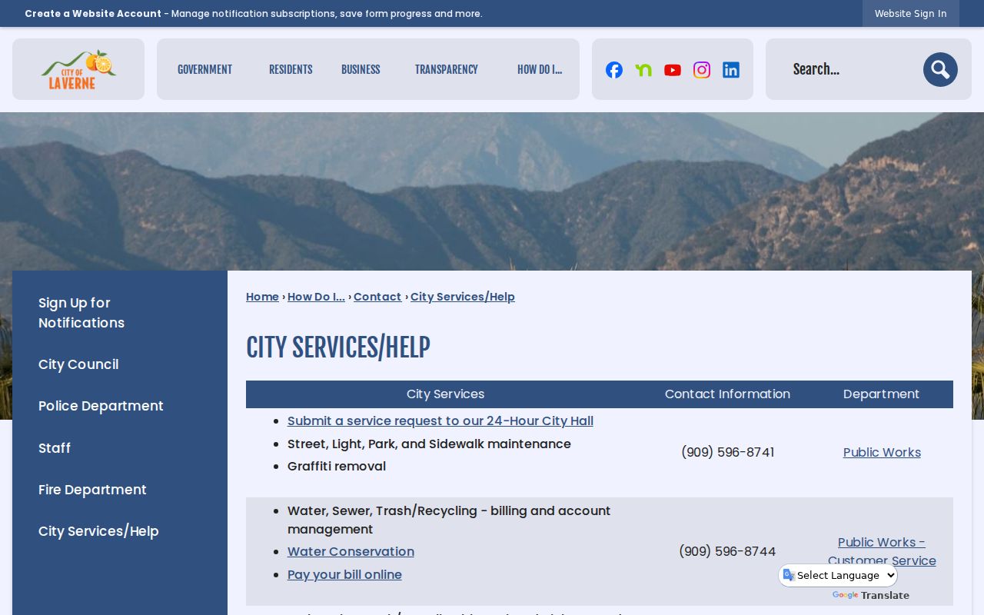Image resolution: width=984 pixels, height=615 pixels.
Task: Open the How Do I... menu
Action: coord(540,69)
